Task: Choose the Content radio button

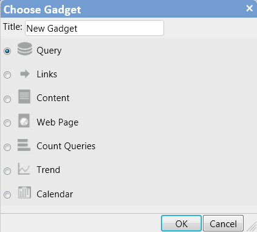Action: pyautogui.click(x=7, y=99)
